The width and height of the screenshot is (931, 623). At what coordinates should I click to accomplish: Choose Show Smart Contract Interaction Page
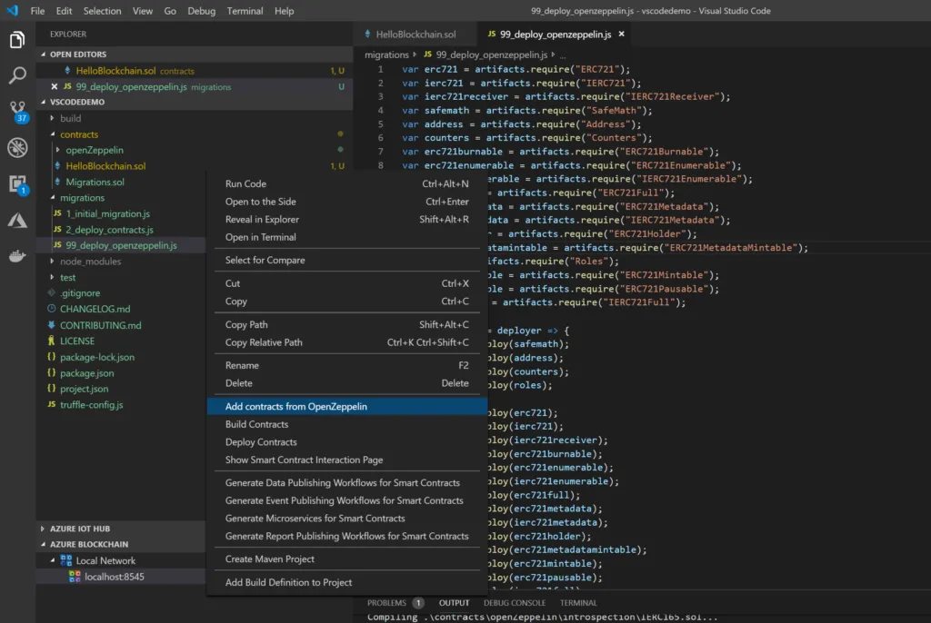point(346,460)
